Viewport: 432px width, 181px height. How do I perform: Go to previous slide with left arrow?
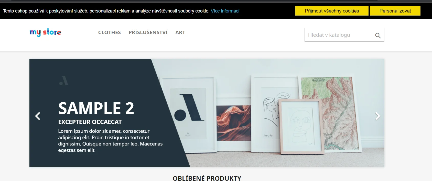pyautogui.click(x=38, y=116)
